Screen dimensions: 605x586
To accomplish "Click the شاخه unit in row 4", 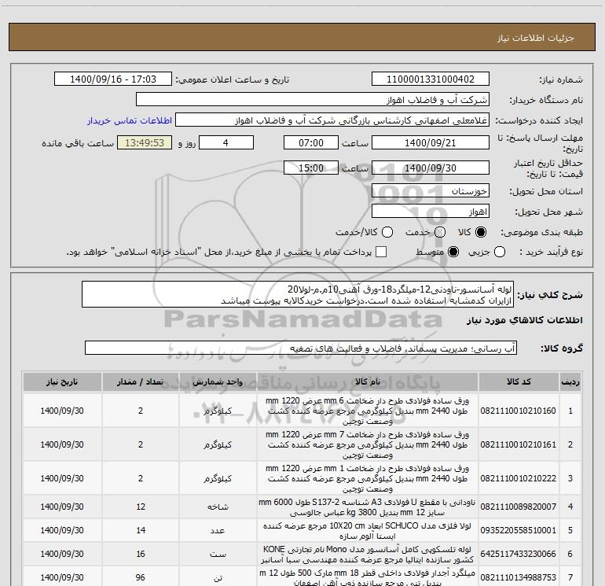I will tap(218, 507).
